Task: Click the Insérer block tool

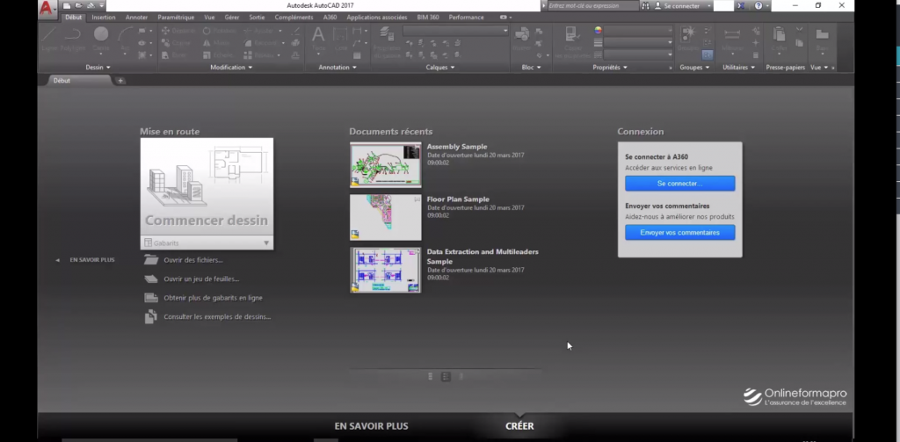Action: 522,39
